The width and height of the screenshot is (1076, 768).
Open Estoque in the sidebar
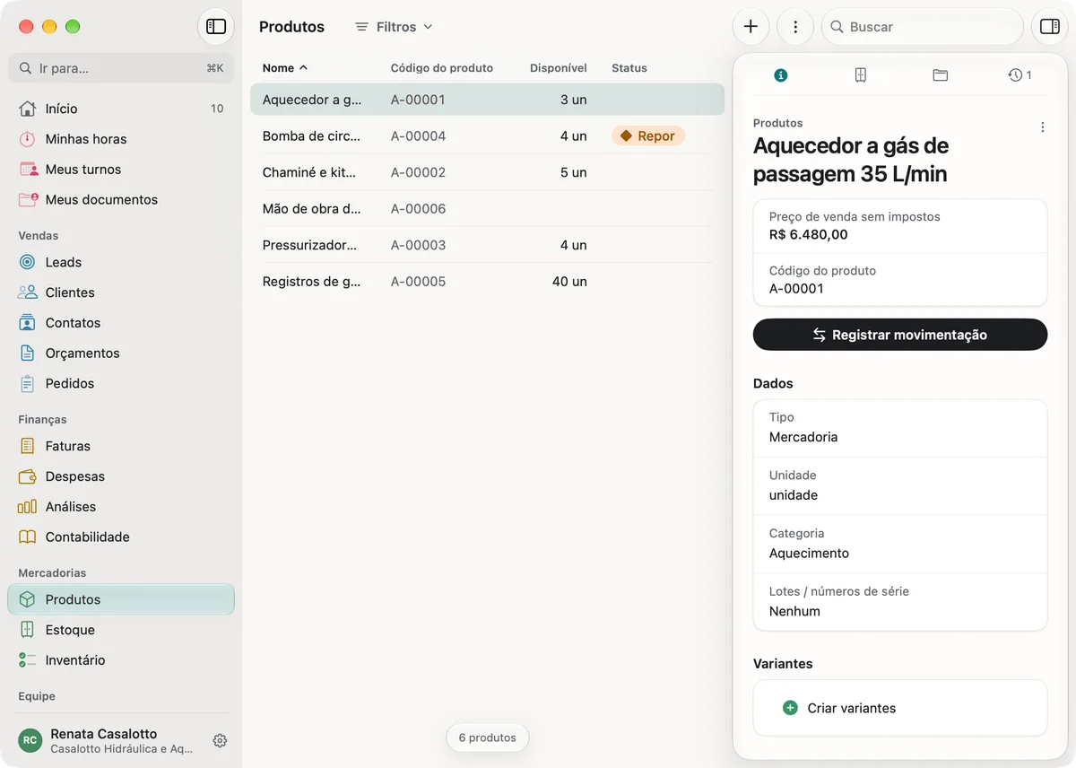[121, 630]
